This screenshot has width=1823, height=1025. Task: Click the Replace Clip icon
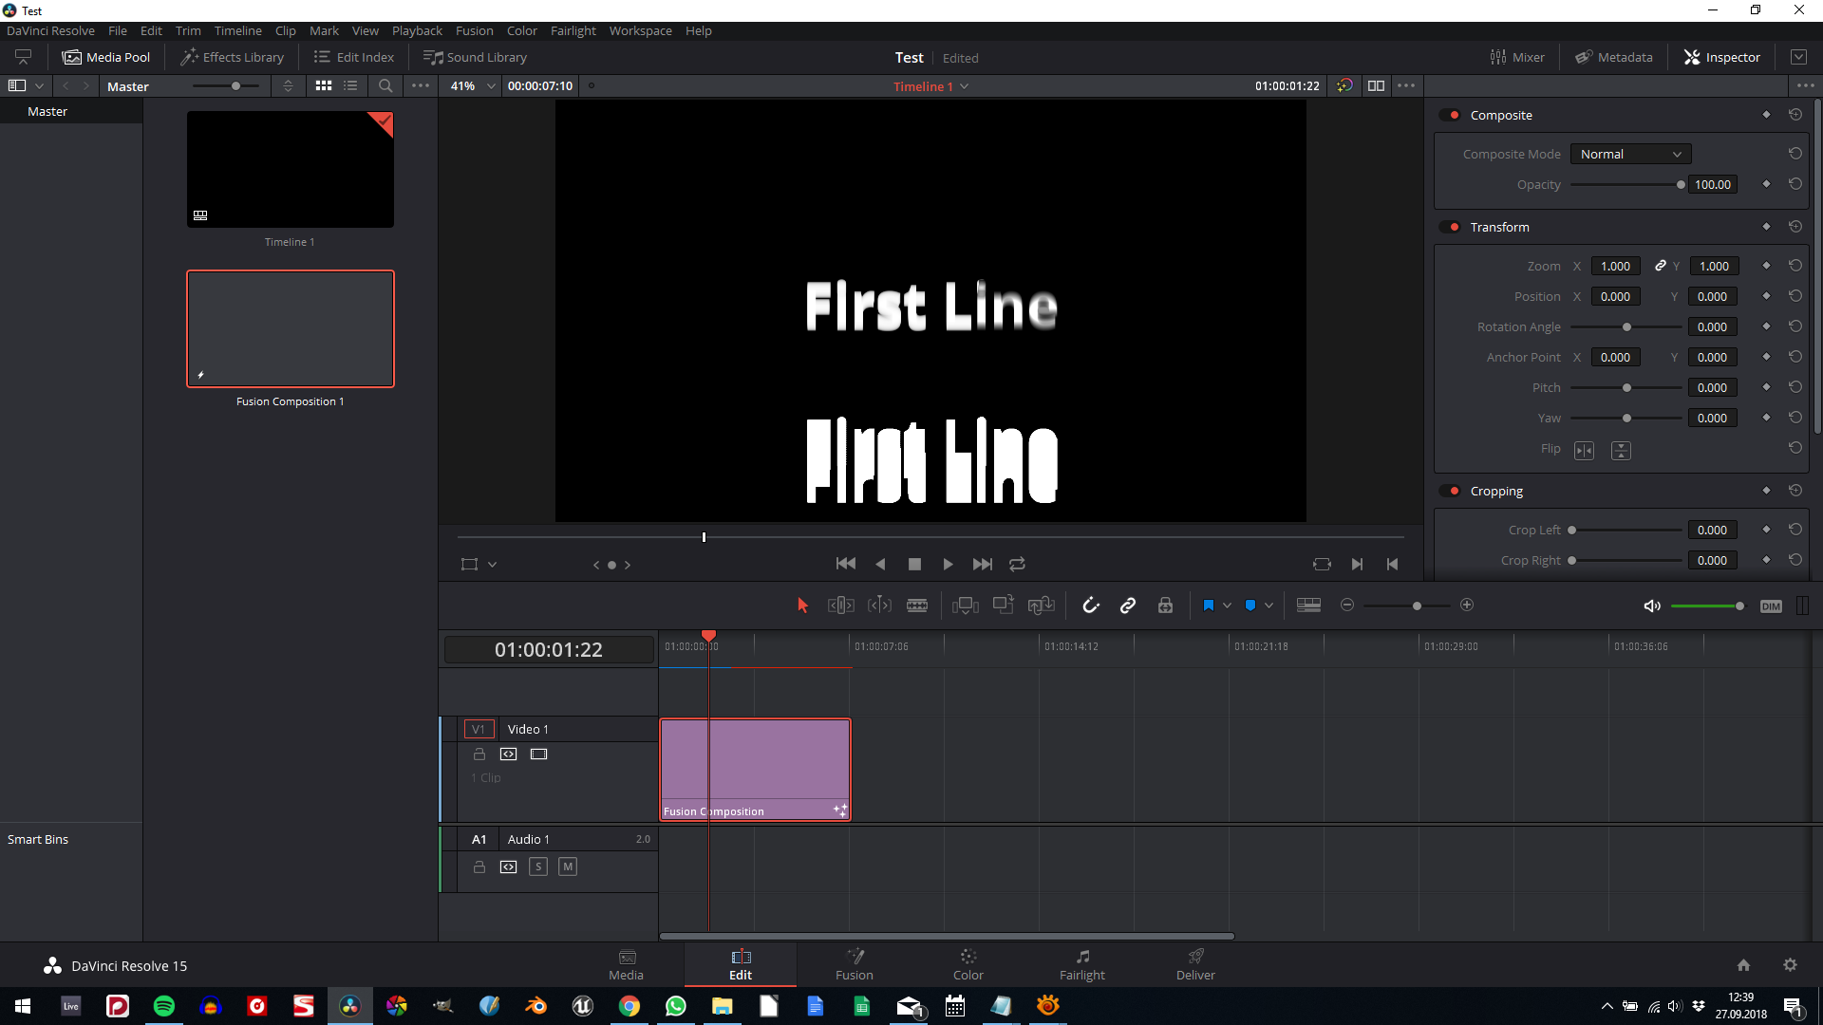[x=1042, y=606]
